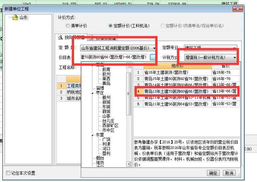This screenshot has width=257, height=182.
Task: Close the 新建单位工程 dialog
Action: point(238,9)
